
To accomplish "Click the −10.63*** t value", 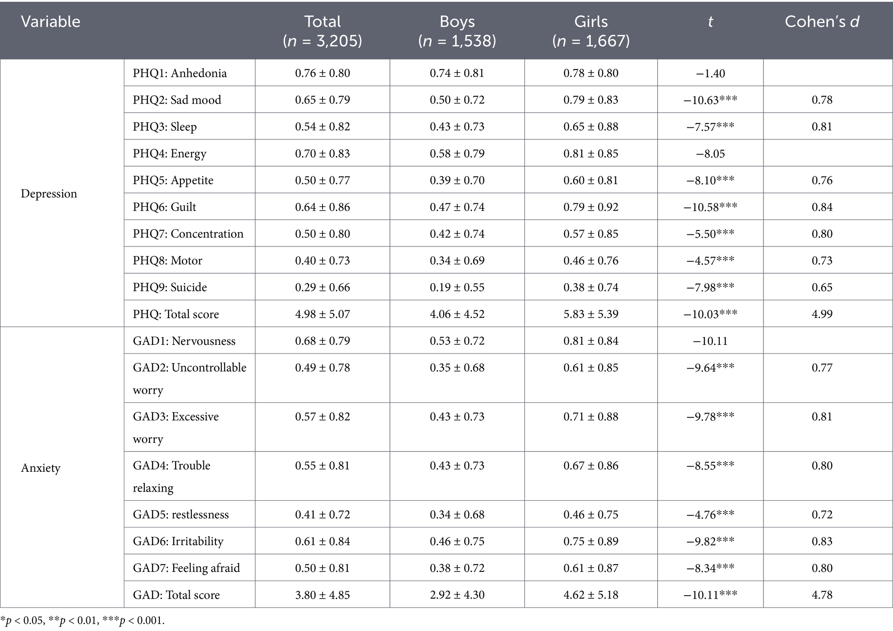I will 710,100.
